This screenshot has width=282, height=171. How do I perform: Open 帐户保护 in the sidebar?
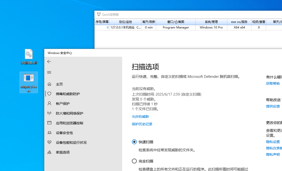tap(63, 104)
